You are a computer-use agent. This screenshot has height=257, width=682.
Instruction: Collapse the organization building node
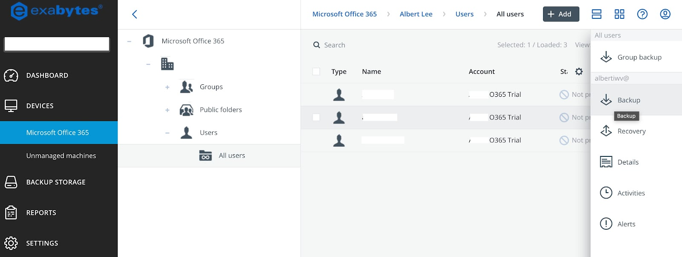coord(148,64)
